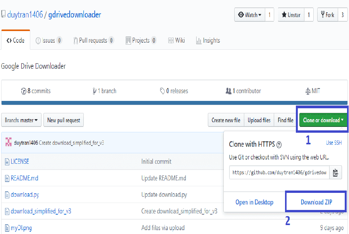Viewport: 349px width, 234px height.
Task: Unstar this repository
Action: click(291, 15)
